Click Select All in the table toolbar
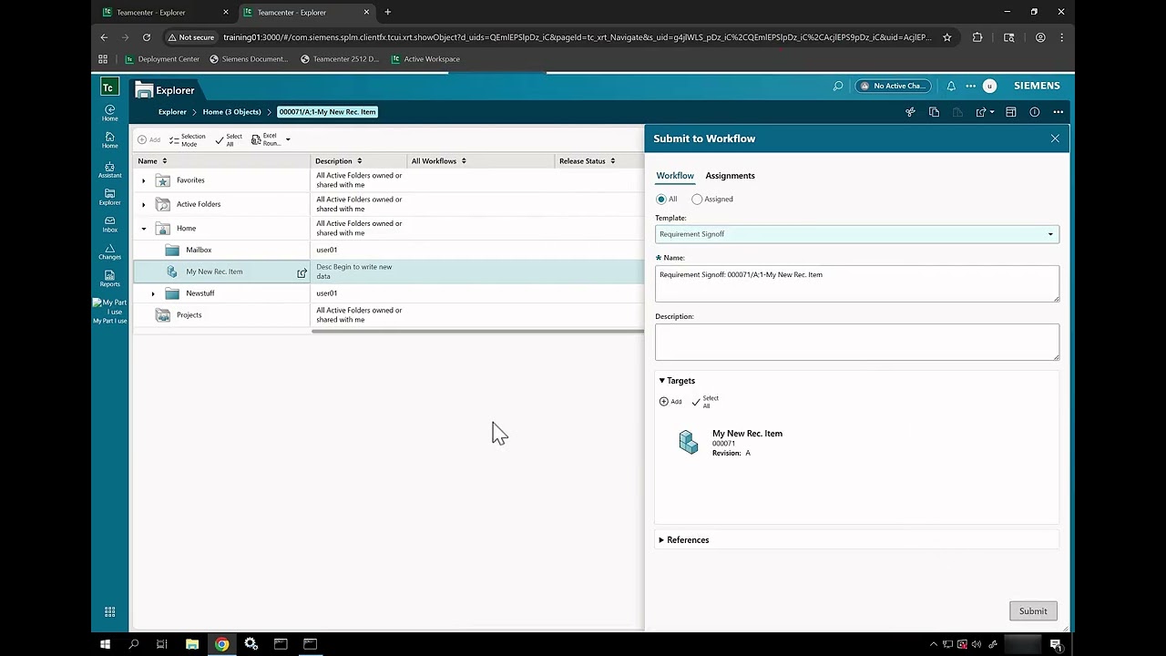The width and height of the screenshot is (1166, 656). coord(229,139)
